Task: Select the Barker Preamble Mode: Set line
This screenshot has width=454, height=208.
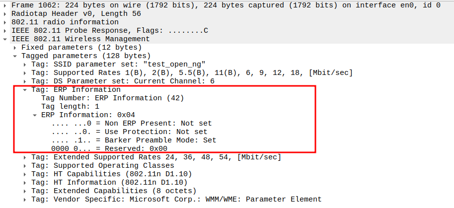Action: point(133,140)
